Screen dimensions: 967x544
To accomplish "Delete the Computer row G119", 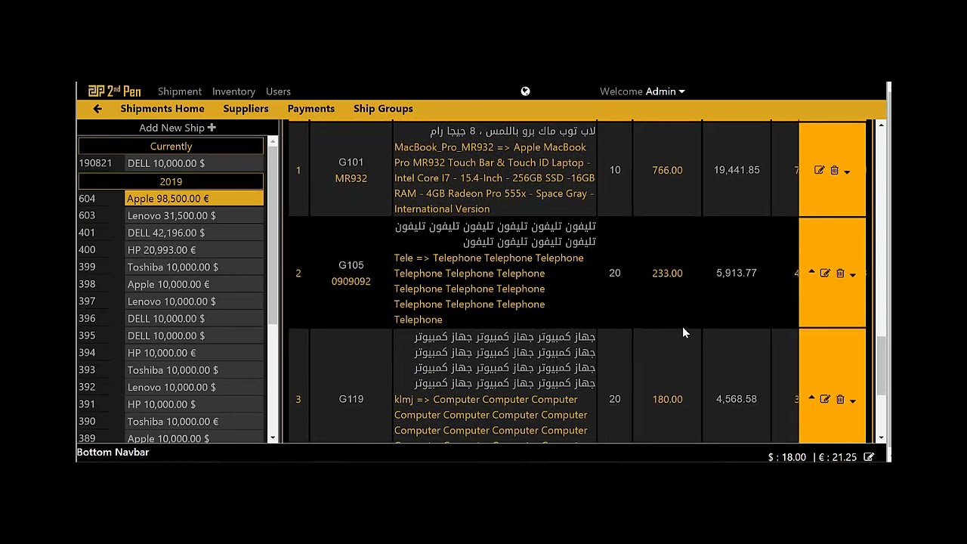I will pos(840,399).
